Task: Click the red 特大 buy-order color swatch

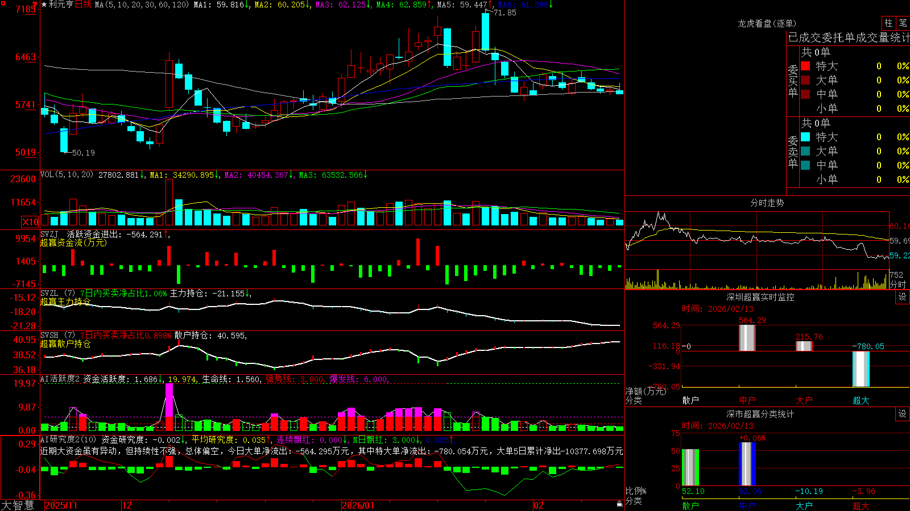Action: click(805, 66)
